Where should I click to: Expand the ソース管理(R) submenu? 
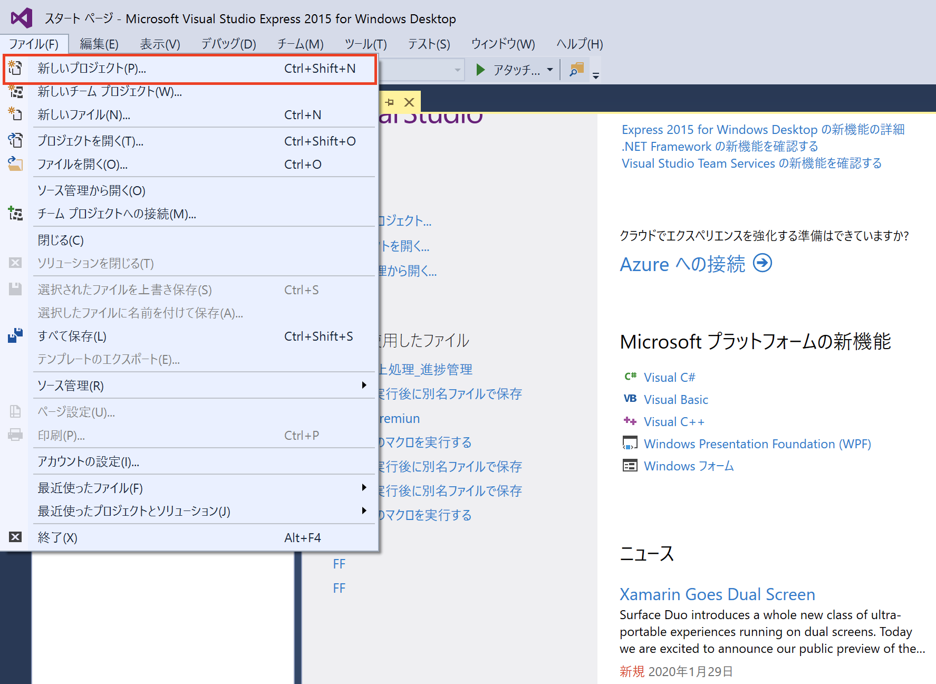click(363, 385)
